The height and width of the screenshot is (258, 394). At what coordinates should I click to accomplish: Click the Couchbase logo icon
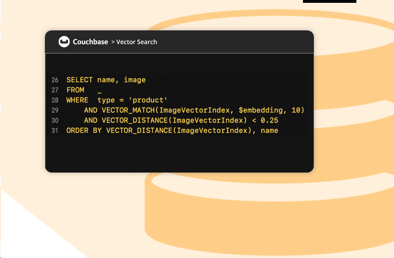click(x=64, y=42)
